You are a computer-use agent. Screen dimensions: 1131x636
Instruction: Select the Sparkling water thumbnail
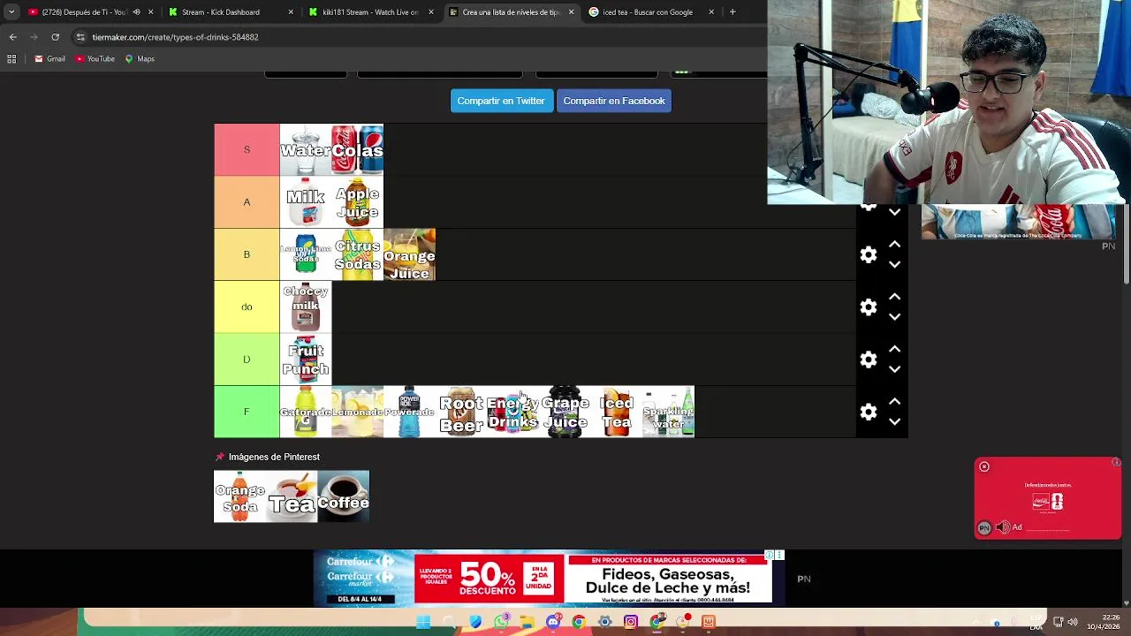coord(669,412)
